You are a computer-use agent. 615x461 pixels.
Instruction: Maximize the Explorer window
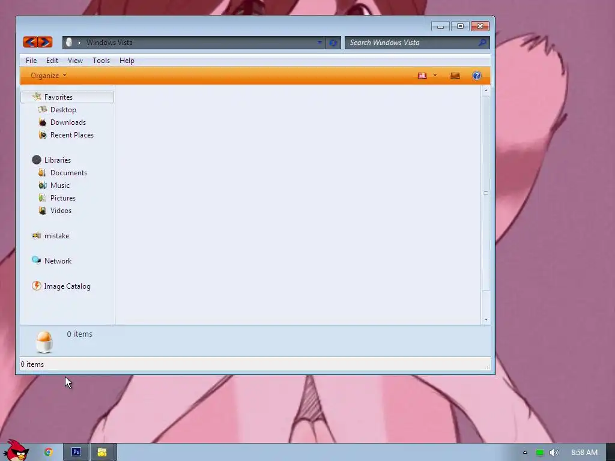(460, 26)
